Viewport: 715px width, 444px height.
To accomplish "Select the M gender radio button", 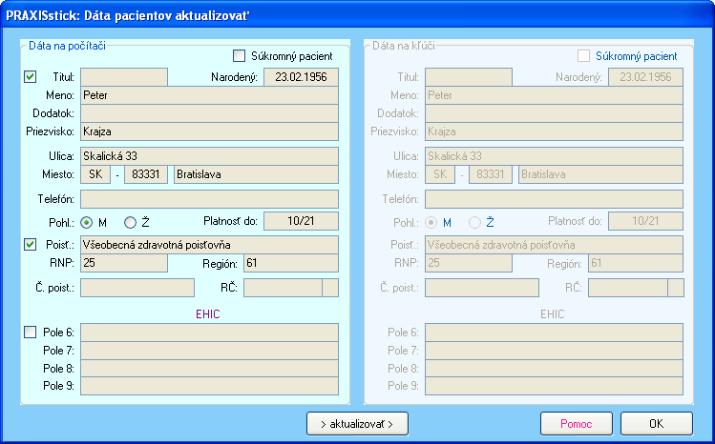I will 87,222.
